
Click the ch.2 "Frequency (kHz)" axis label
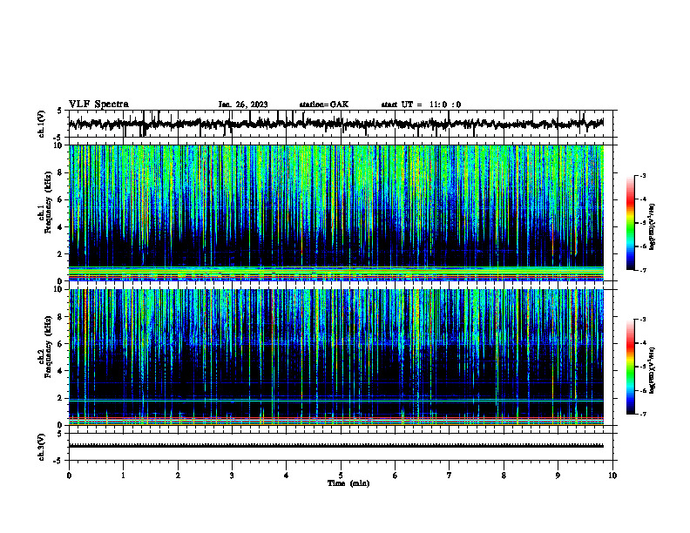click(x=48, y=347)
